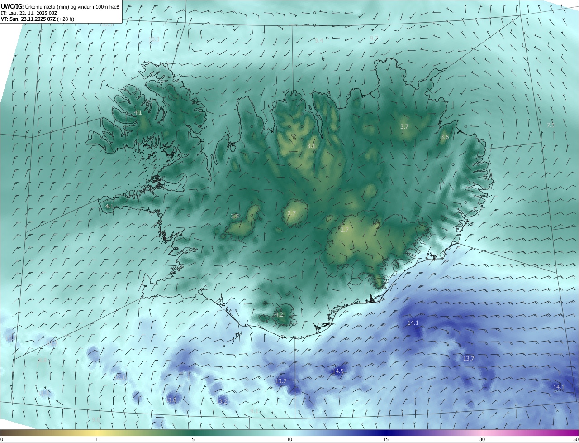This screenshot has width=579, height=443.
Task: Select the 13.2 value in the southwest ocean
Action: point(221,401)
